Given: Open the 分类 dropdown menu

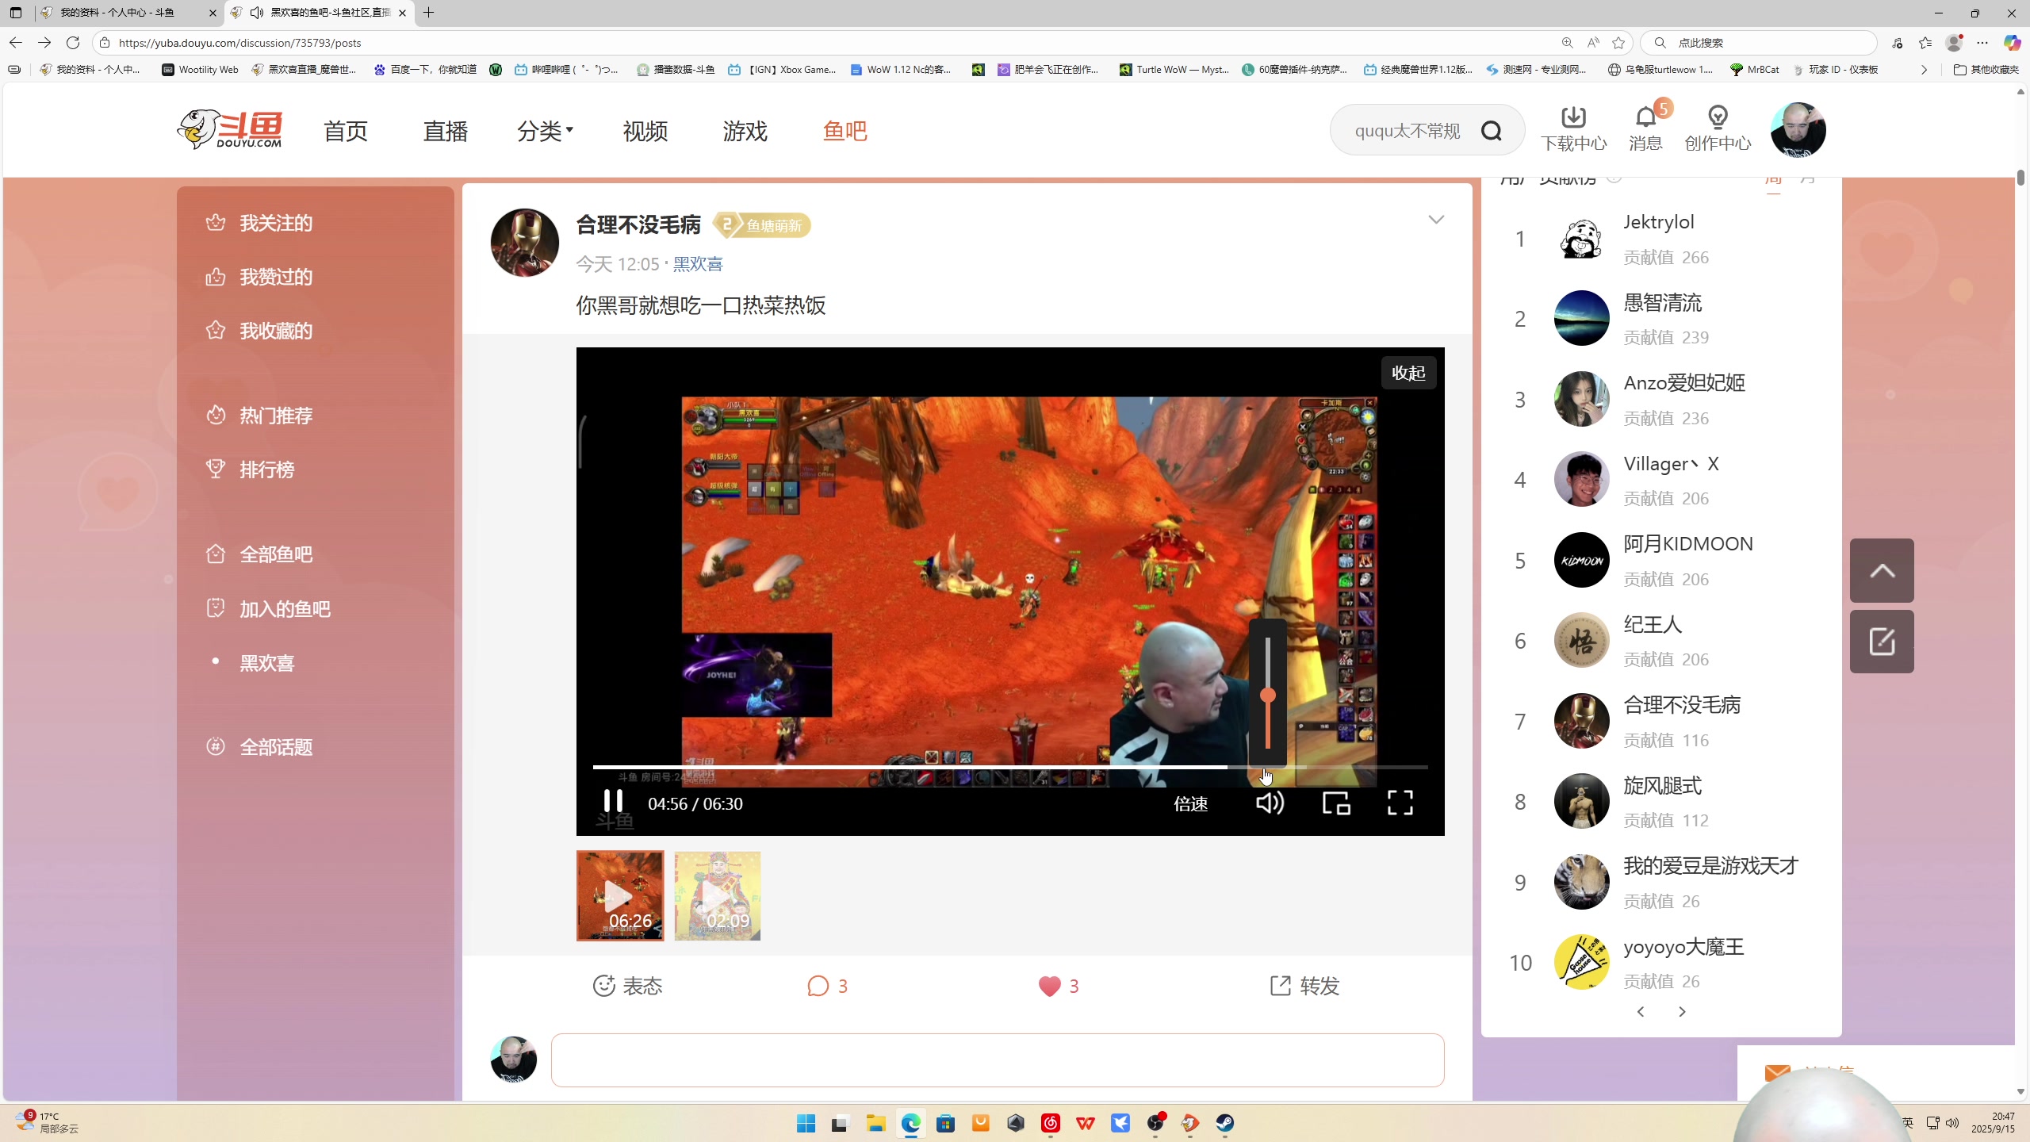Looking at the screenshot, I should (546, 131).
